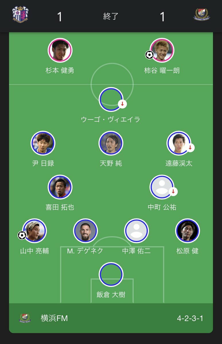Click the 終了 match status text

pyautogui.click(x=111, y=16)
